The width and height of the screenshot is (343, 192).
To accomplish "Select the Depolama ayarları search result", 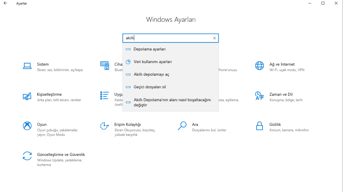I will point(170,49).
